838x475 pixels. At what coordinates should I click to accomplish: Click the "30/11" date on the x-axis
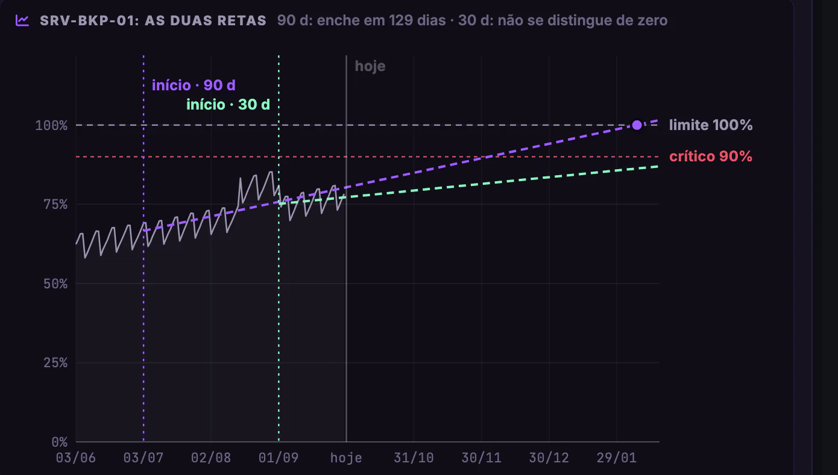(481, 458)
